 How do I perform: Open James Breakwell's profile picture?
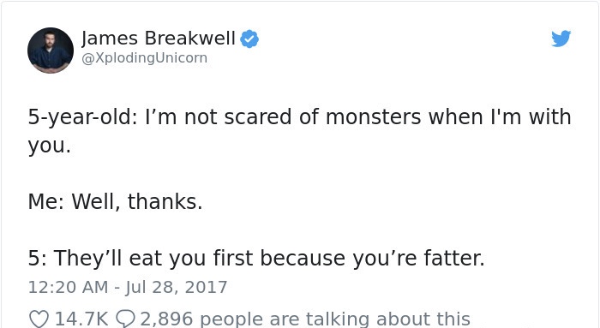51,51
